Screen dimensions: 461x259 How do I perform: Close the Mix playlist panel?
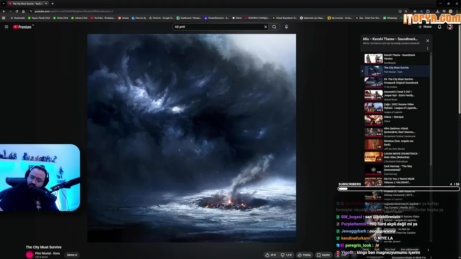click(x=428, y=41)
